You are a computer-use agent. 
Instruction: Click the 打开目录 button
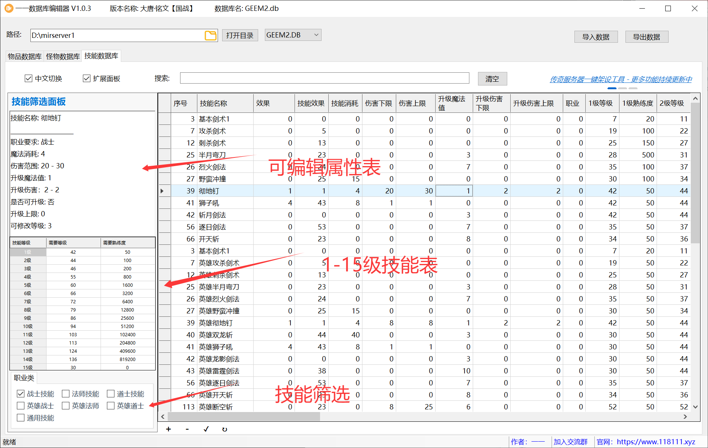click(240, 35)
